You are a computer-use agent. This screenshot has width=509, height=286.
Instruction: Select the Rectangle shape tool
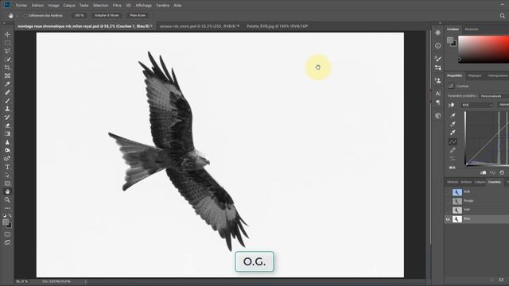coord(7,184)
